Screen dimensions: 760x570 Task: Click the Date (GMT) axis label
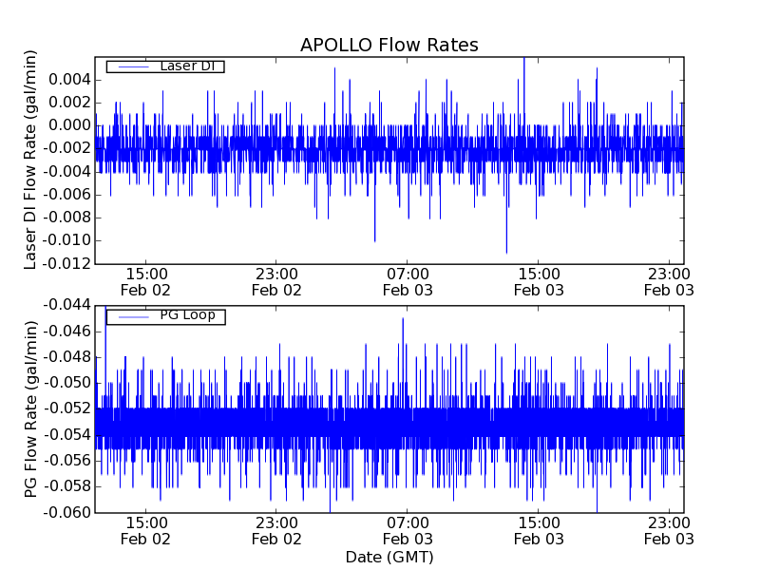tap(389, 558)
